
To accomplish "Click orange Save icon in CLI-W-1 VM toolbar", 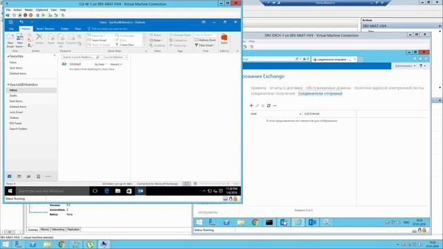I will click(x=30, y=15).
